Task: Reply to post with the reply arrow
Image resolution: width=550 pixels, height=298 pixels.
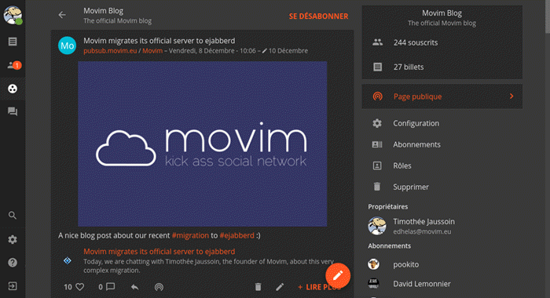Action: (x=134, y=287)
